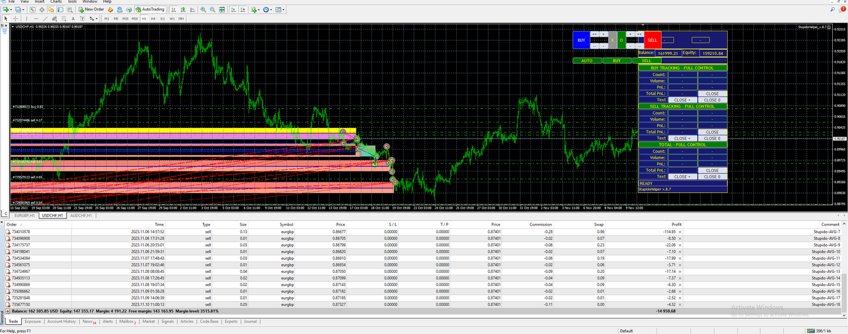Switch timeframe to D1
This screenshot has width=848, height=334.
[162, 18]
